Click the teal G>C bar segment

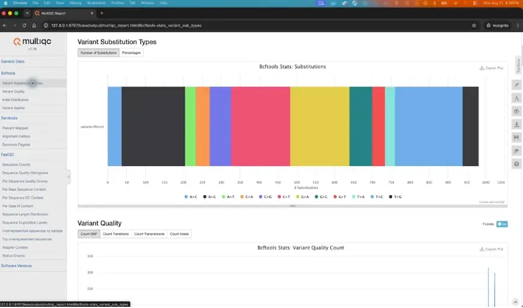[x=361, y=126]
